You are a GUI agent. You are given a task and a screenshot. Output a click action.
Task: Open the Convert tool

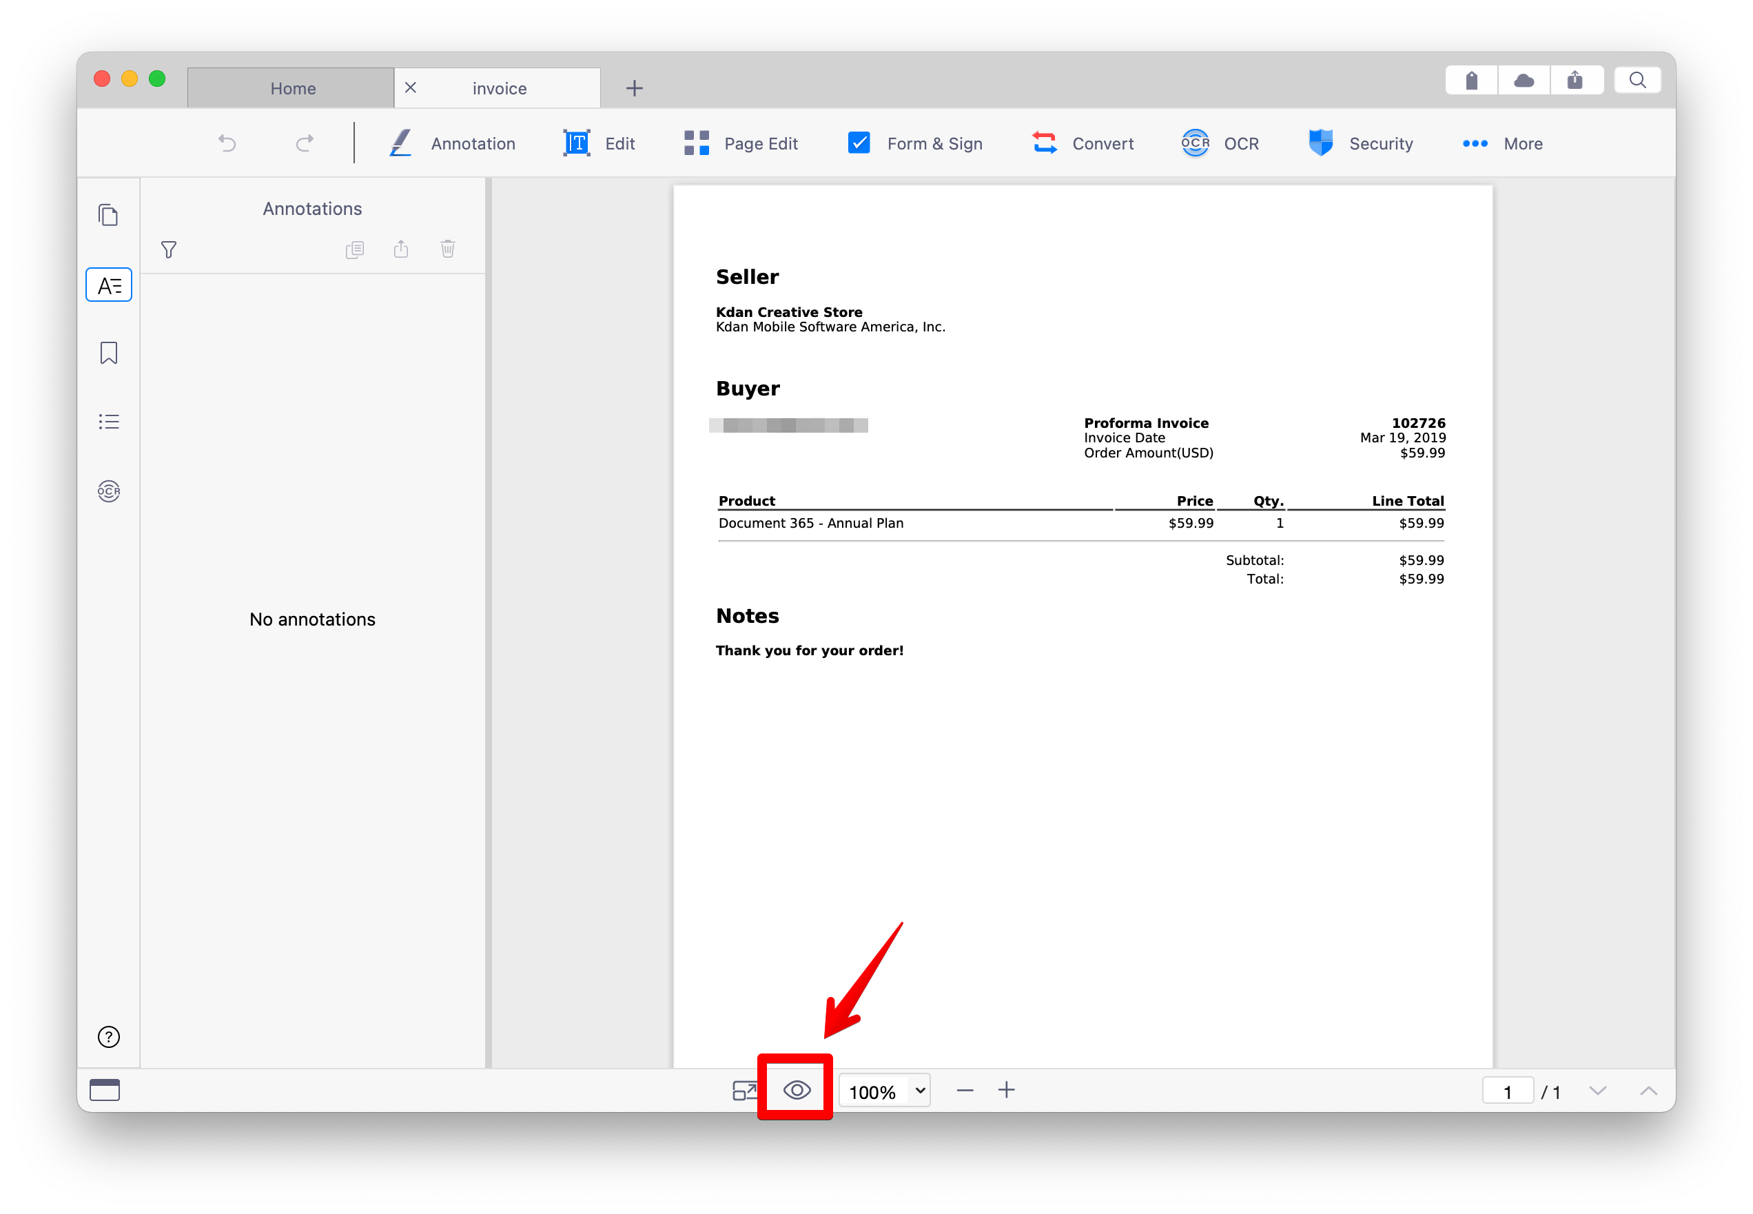1083,143
